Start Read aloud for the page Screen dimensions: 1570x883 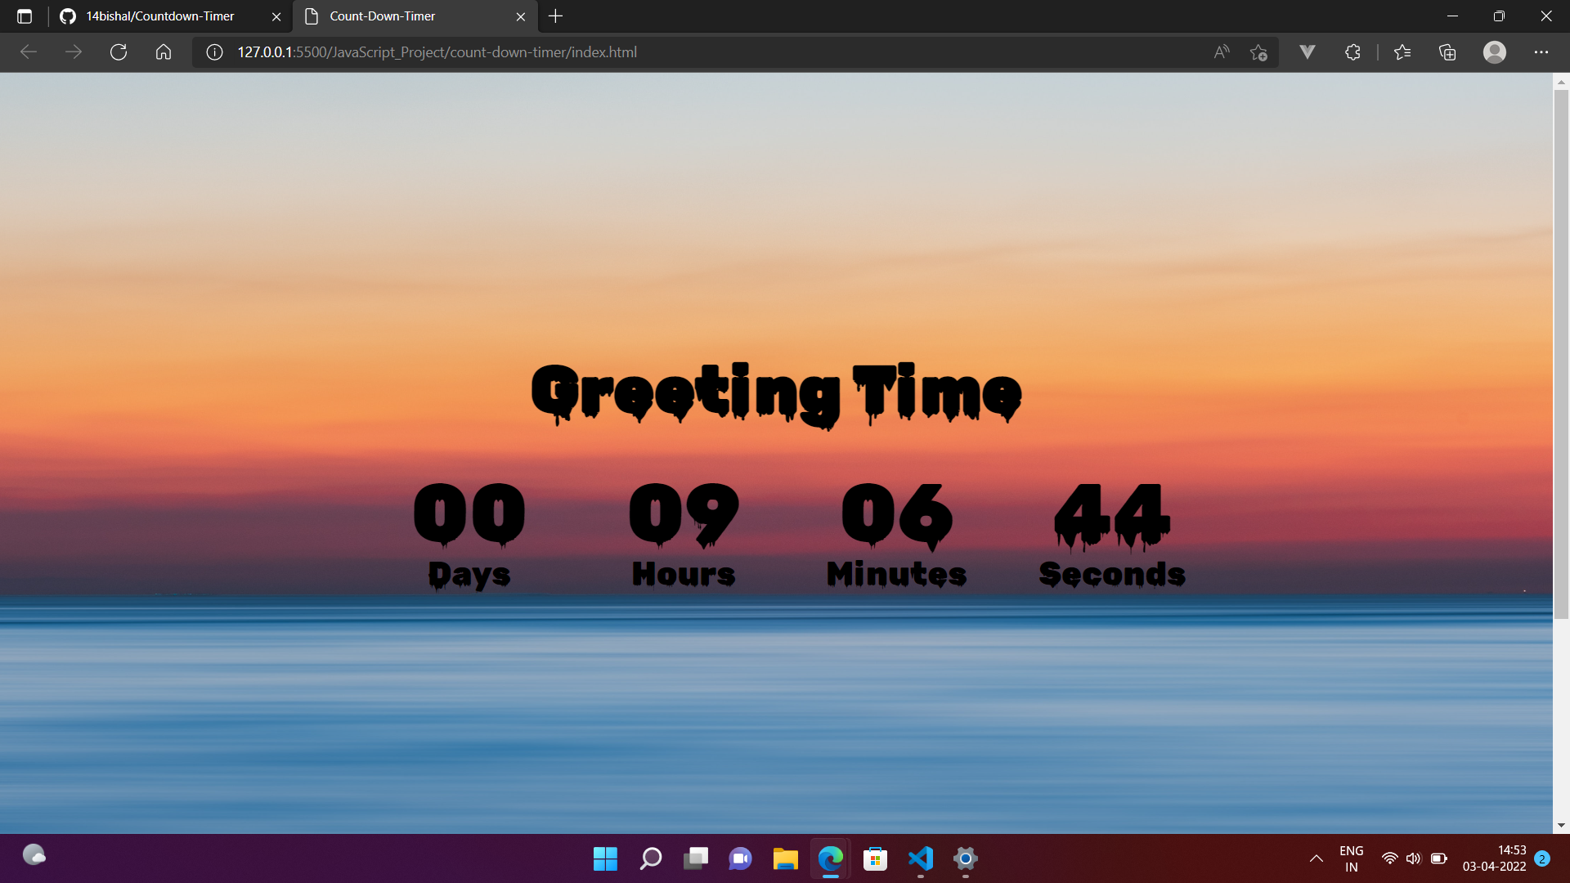1220,52
